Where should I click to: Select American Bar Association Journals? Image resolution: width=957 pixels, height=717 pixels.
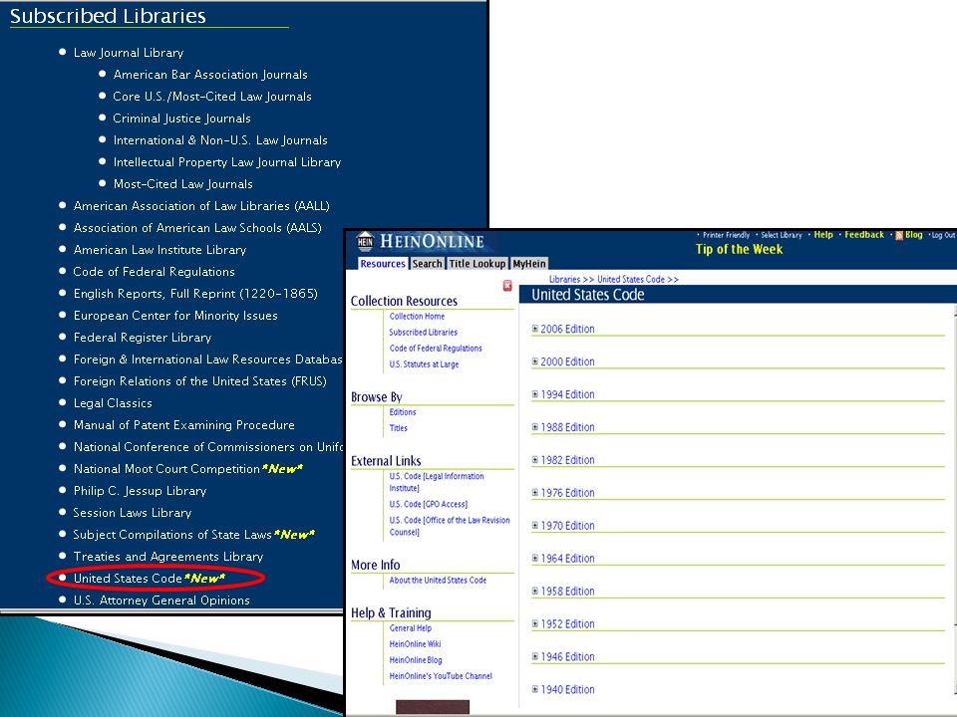[210, 75]
